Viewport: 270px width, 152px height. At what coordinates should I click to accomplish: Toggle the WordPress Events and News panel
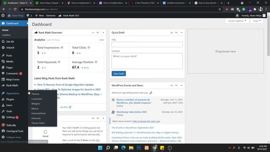coord(182,85)
